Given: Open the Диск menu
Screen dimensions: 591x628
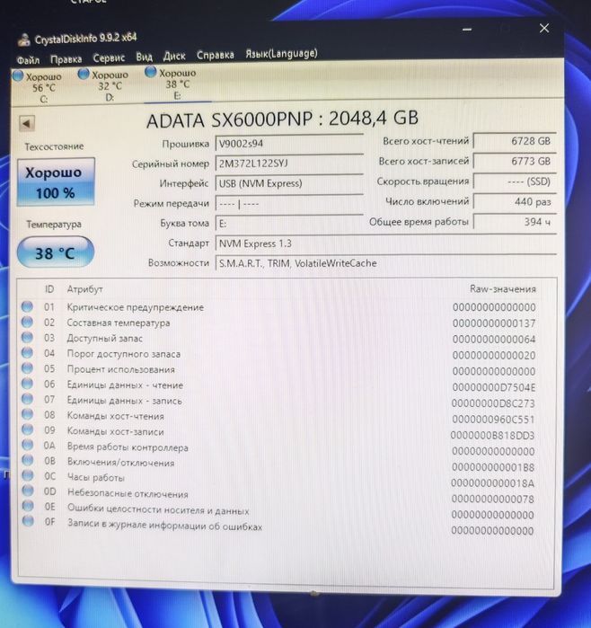Looking at the screenshot, I should coord(174,56).
